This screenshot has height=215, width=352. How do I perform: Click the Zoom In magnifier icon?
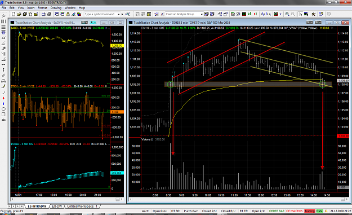coord(287,14)
